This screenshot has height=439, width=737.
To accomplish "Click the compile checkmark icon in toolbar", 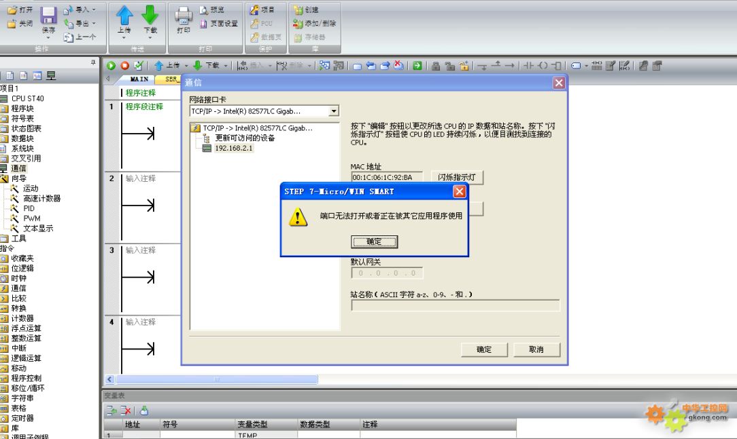I will [138, 66].
